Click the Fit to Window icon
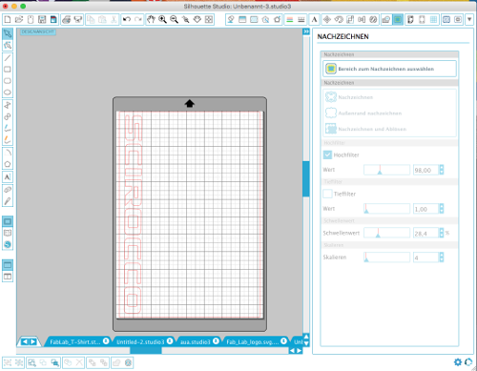Screen dimensions: 477x371 (x=209, y=20)
